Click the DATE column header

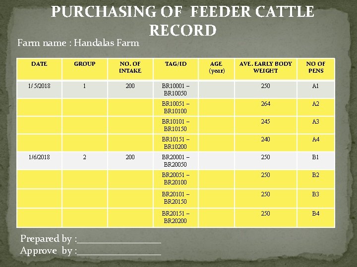pyautogui.click(x=39, y=64)
